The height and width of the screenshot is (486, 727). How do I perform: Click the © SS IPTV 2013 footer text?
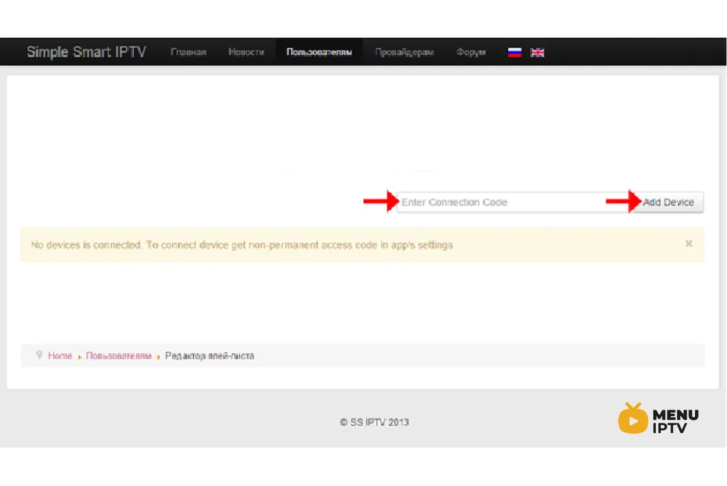pos(374,423)
